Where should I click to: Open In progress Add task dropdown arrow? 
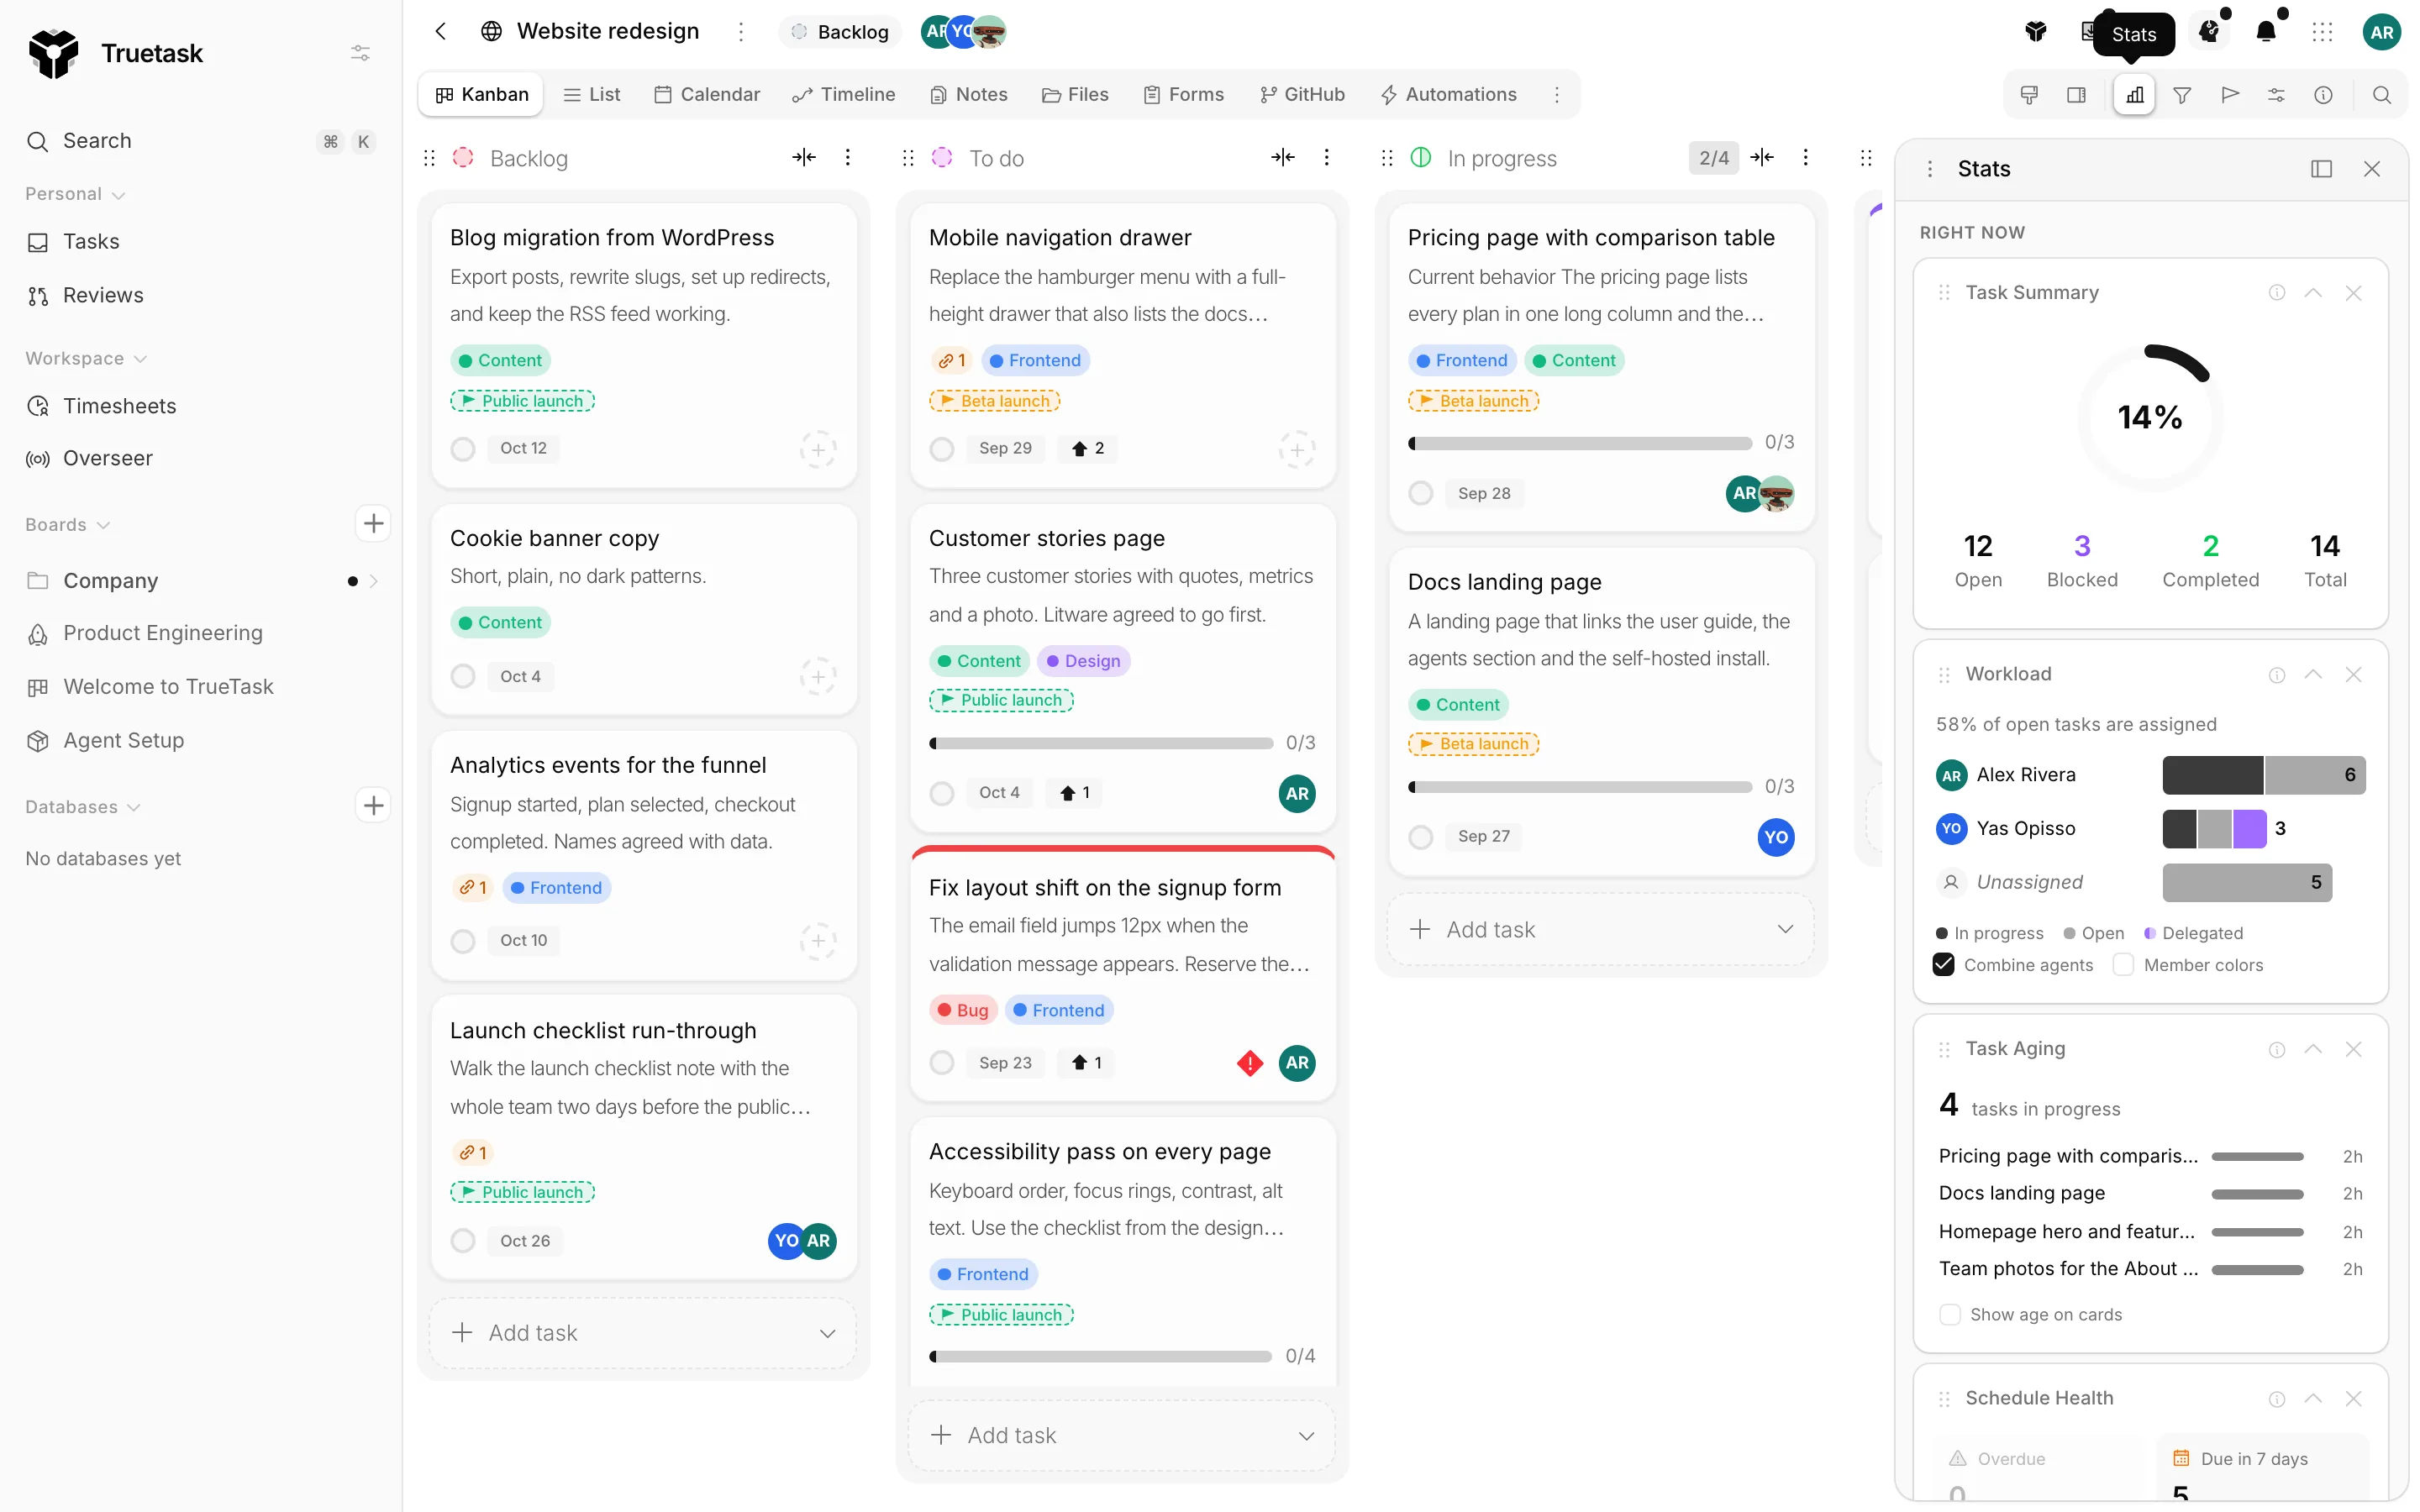click(1785, 929)
